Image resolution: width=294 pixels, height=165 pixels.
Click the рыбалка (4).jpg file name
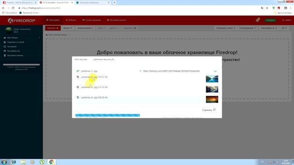click(x=89, y=98)
